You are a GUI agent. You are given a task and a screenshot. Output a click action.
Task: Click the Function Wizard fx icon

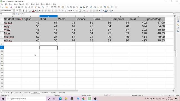(17, 14)
